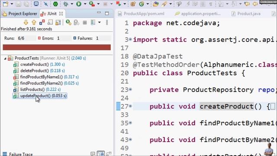Expand folded createProduct method at line 27
The width and height of the screenshot is (277, 156).
point(130,106)
